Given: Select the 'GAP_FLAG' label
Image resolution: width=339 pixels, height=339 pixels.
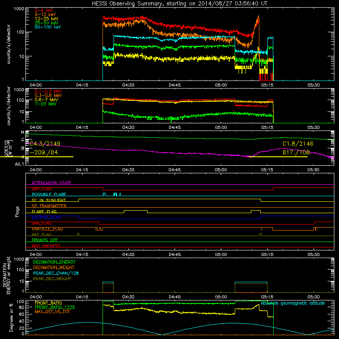Looking at the screenshot, I should 42,189.
